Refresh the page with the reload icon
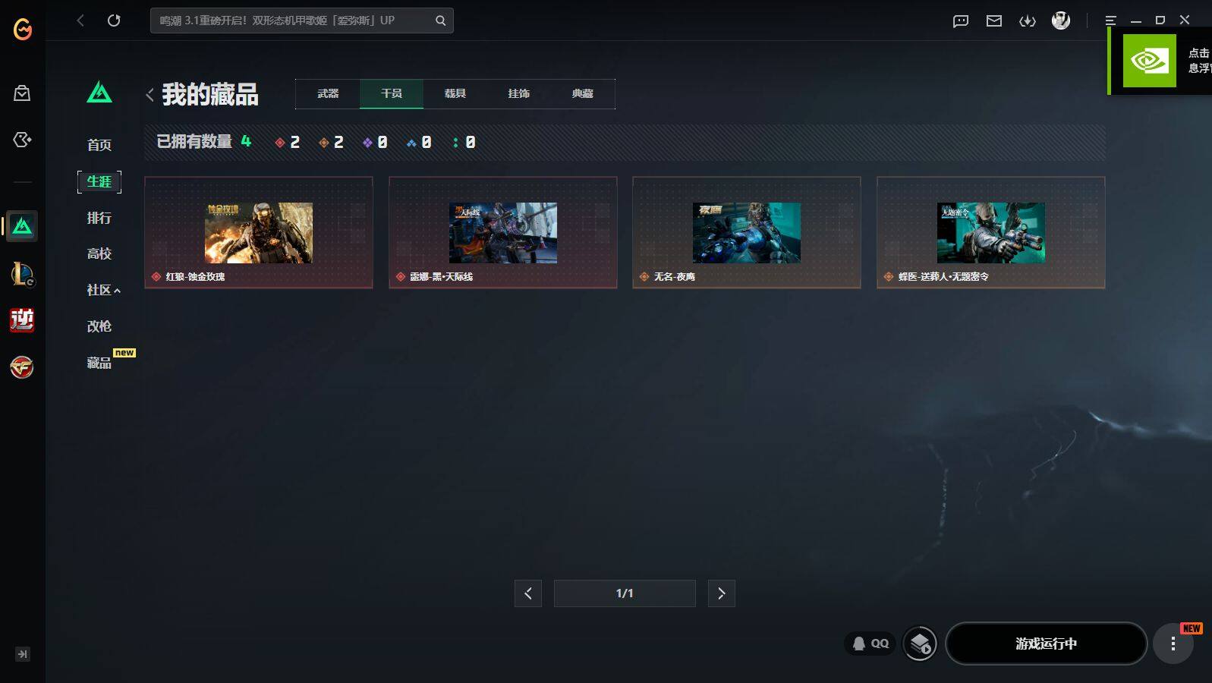The image size is (1212, 683). pos(114,20)
